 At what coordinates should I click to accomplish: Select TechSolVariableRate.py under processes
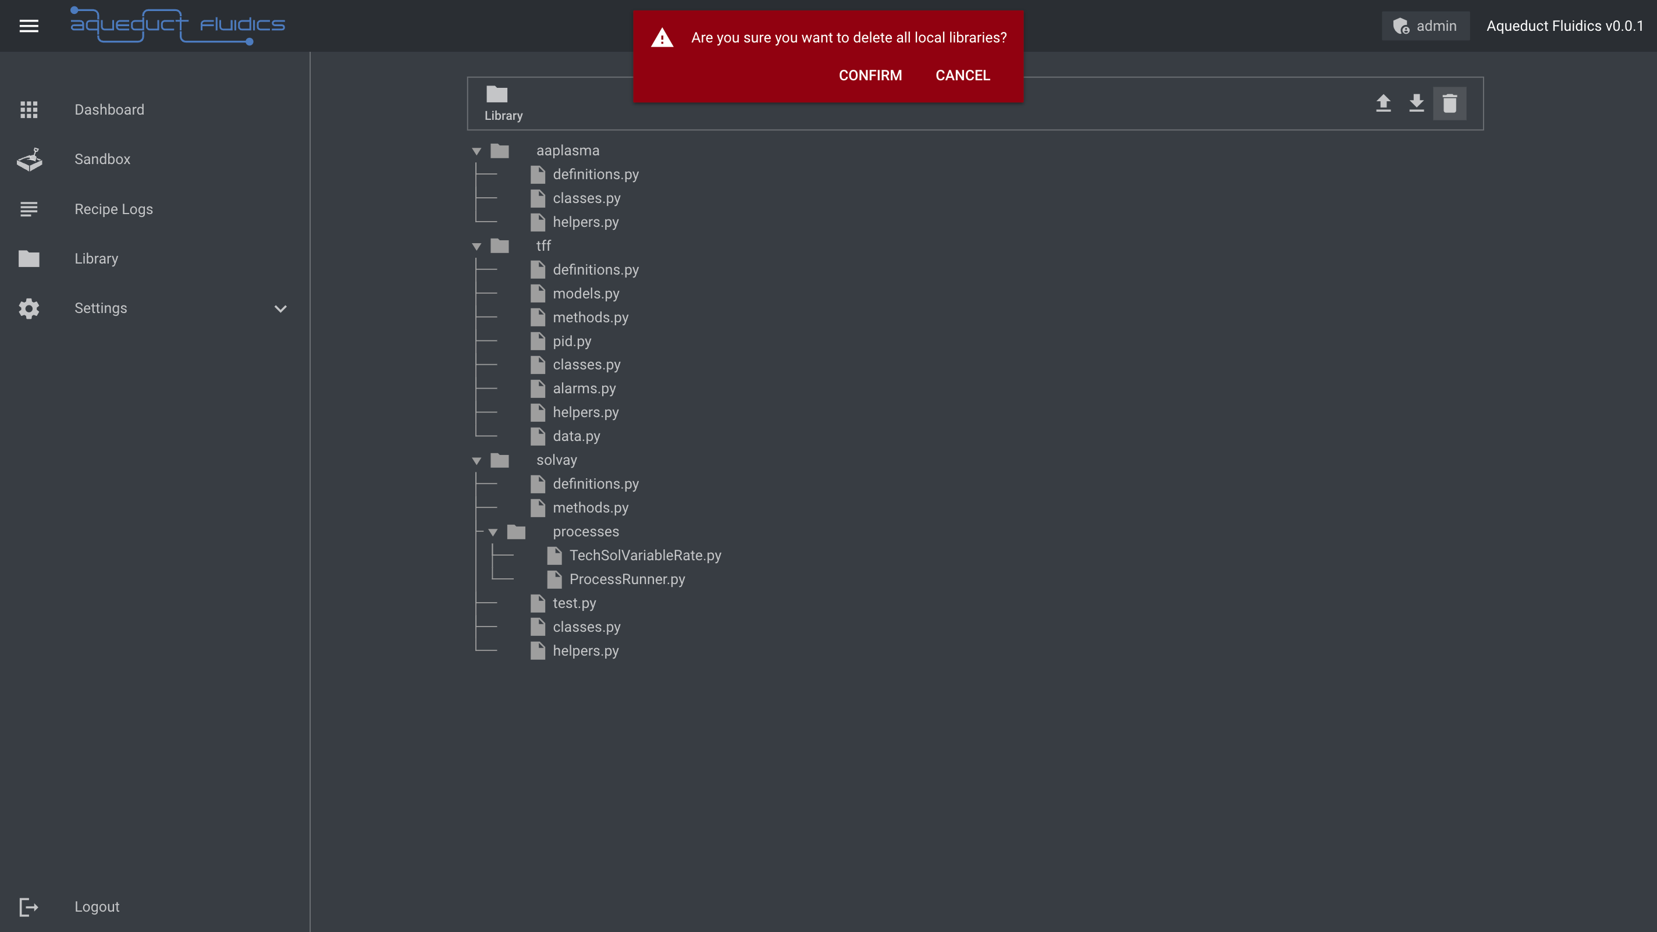[x=644, y=556]
